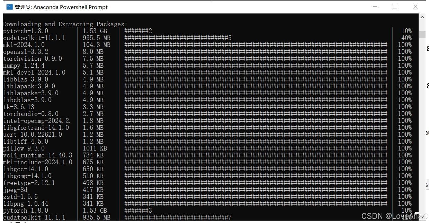Image resolution: width=429 pixels, height=223 pixels.
Task: Click the '498 KB' size for freetype
Action: point(93,183)
